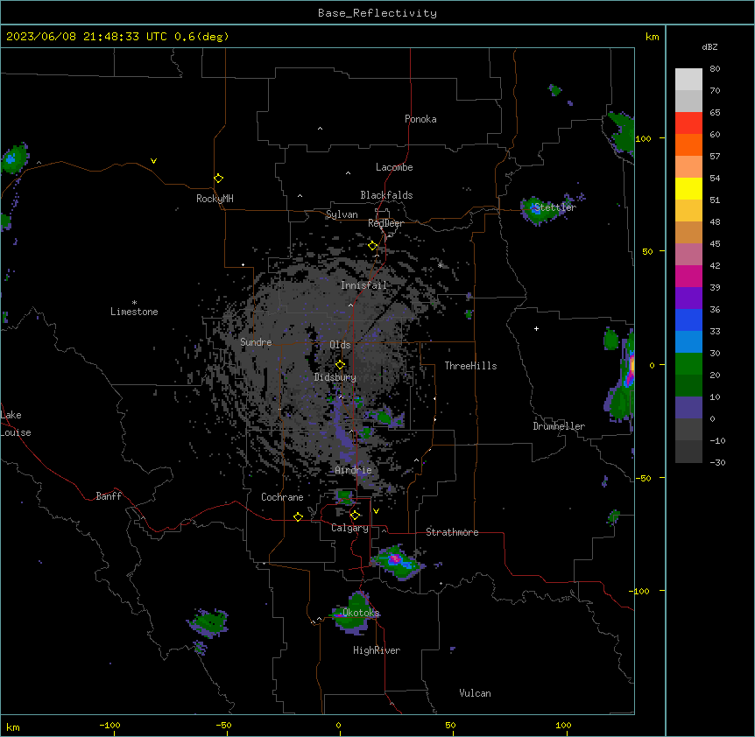This screenshot has height=737, width=755.
Task: Click the yellow diamond marker south of RedDeer
Action: pyautogui.click(x=373, y=246)
